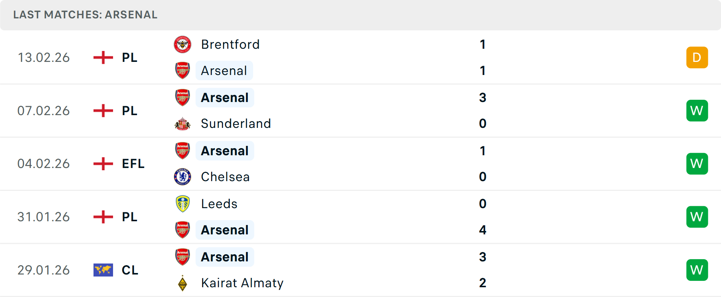Click the Champions League flag icon
The height and width of the screenshot is (297, 721).
[x=103, y=270]
